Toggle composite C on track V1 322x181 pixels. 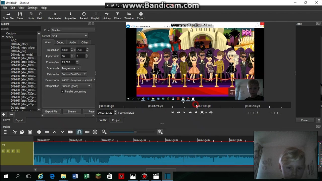(13, 151)
